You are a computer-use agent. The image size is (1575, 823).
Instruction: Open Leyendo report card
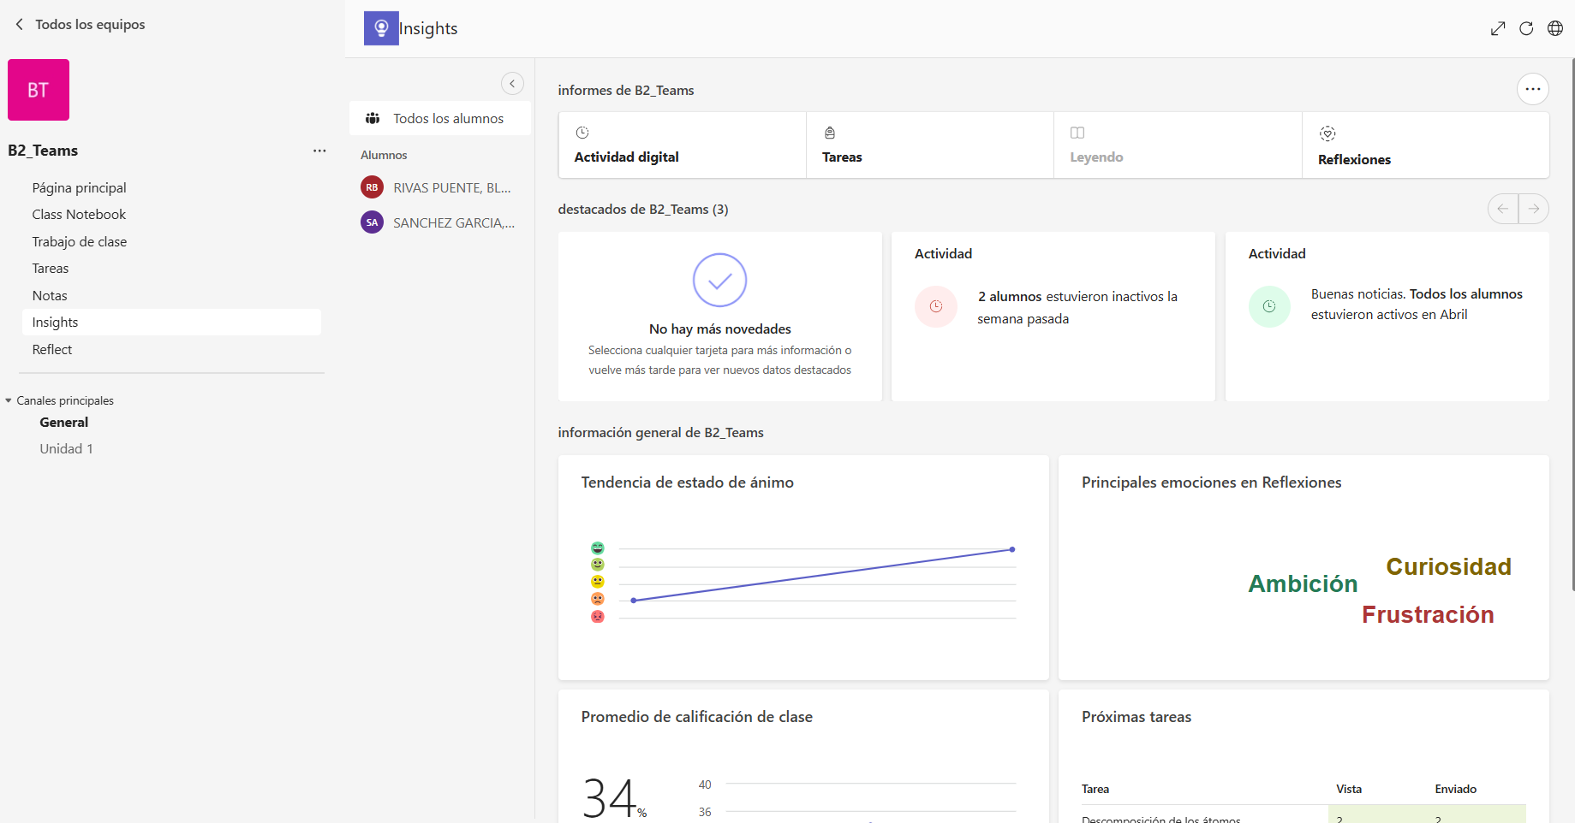(x=1178, y=145)
